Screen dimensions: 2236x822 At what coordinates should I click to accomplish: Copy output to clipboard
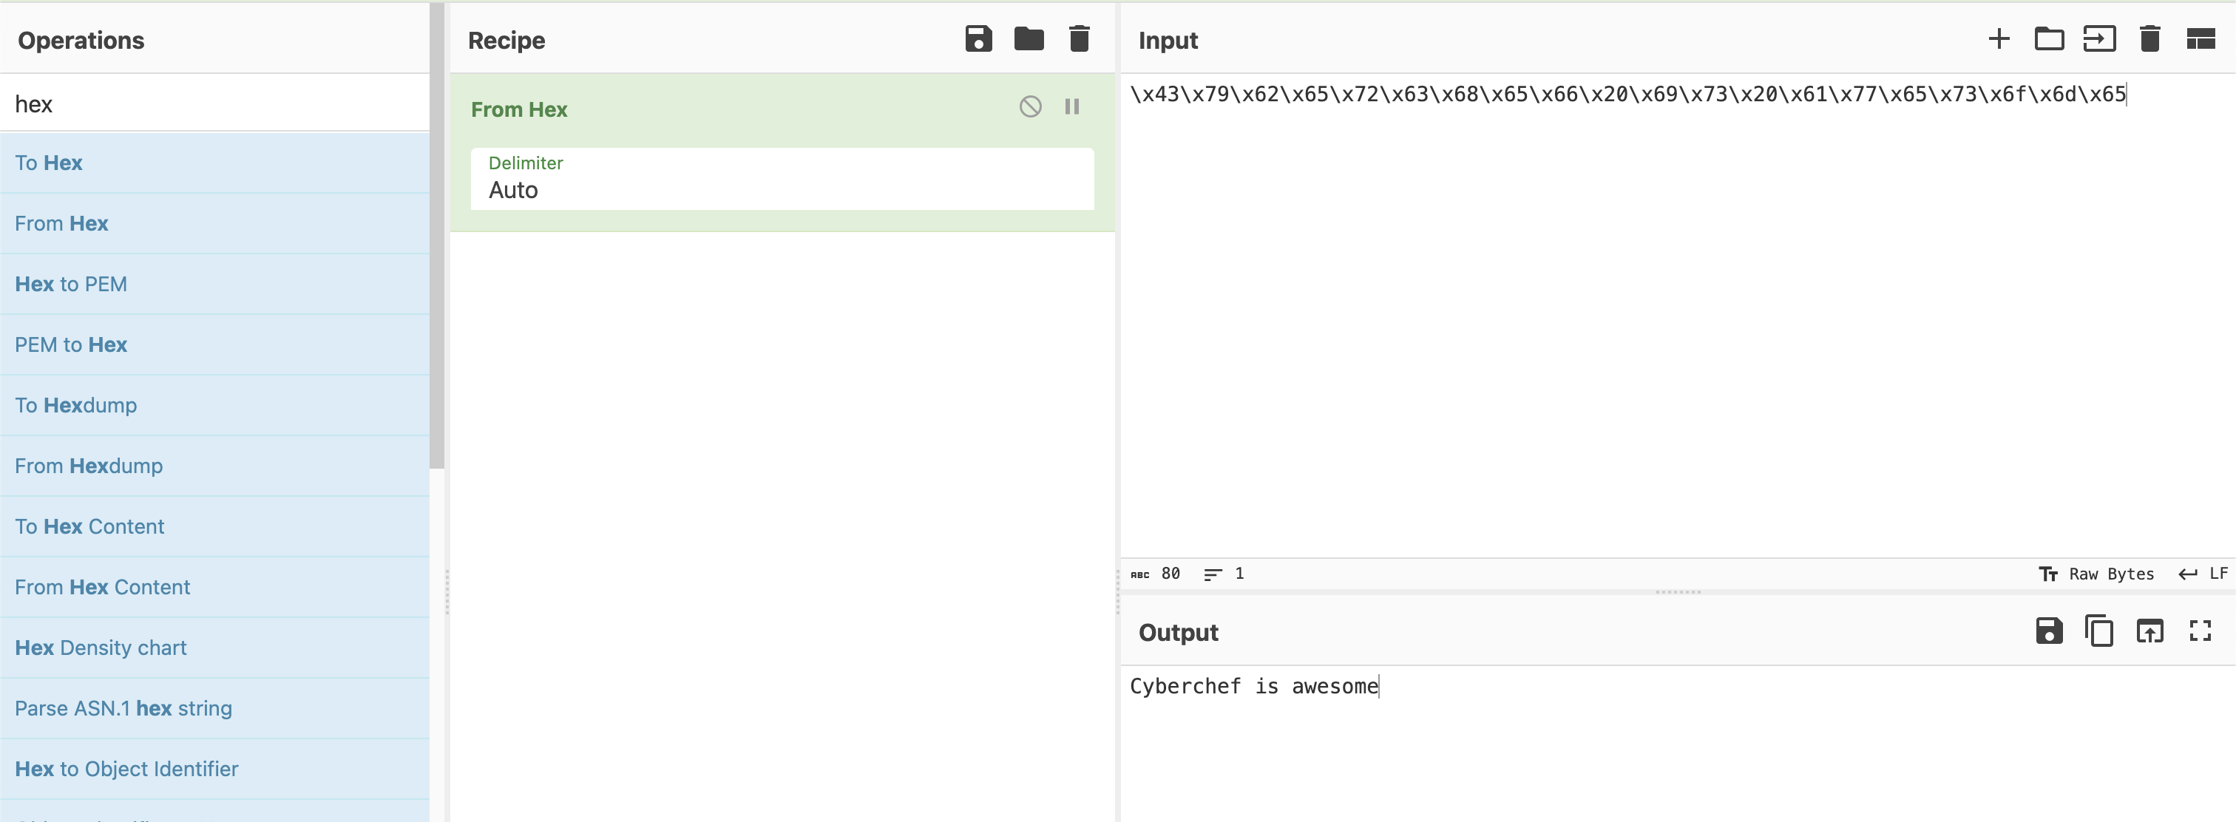2099,631
